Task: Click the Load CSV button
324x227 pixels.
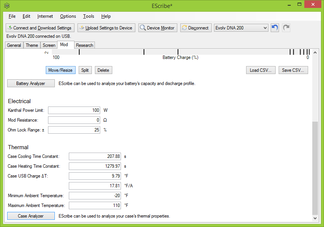Action: [x=260, y=70]
